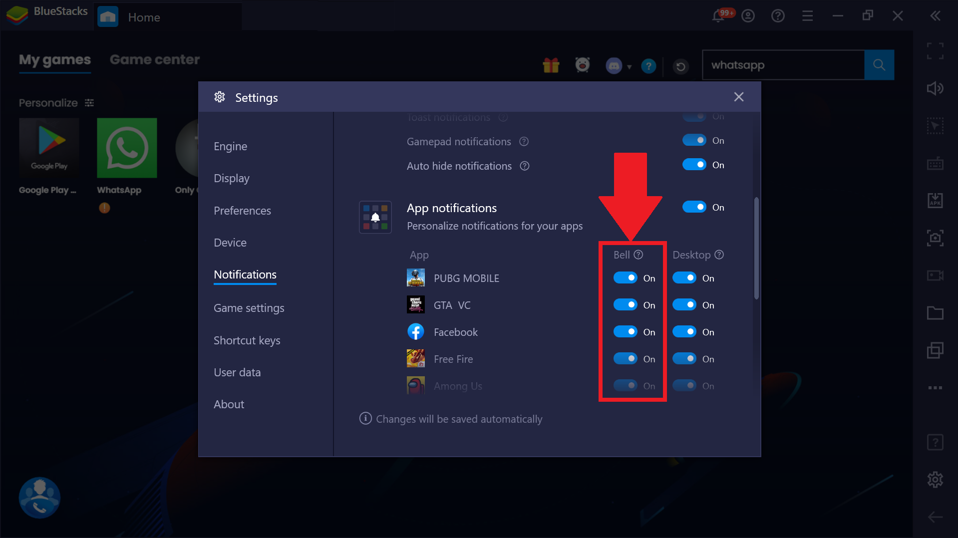The image size is (958, 538).
Task: Start screen recording with video icon
Action: click(x=935, y=275)
